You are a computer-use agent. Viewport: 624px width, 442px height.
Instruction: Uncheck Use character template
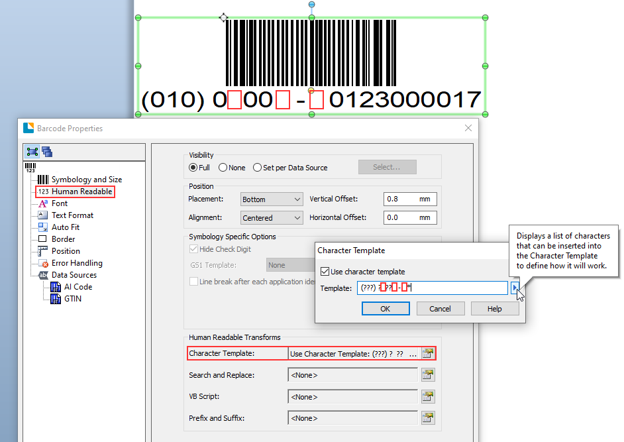[x=325, y=272]
